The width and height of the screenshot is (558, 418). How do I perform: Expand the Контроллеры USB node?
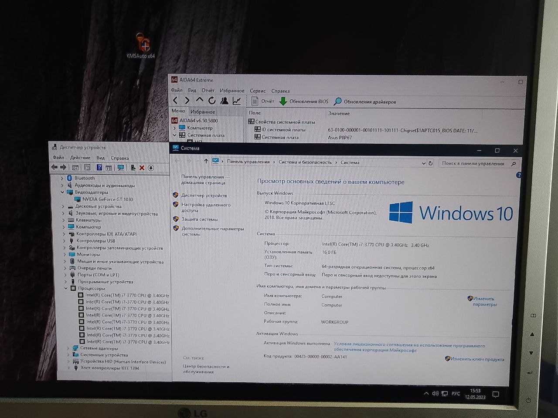click(x=65, y=241)
